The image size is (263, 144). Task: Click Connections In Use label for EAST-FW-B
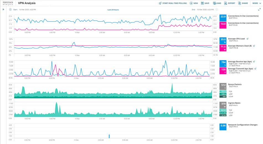pos(243,23)
